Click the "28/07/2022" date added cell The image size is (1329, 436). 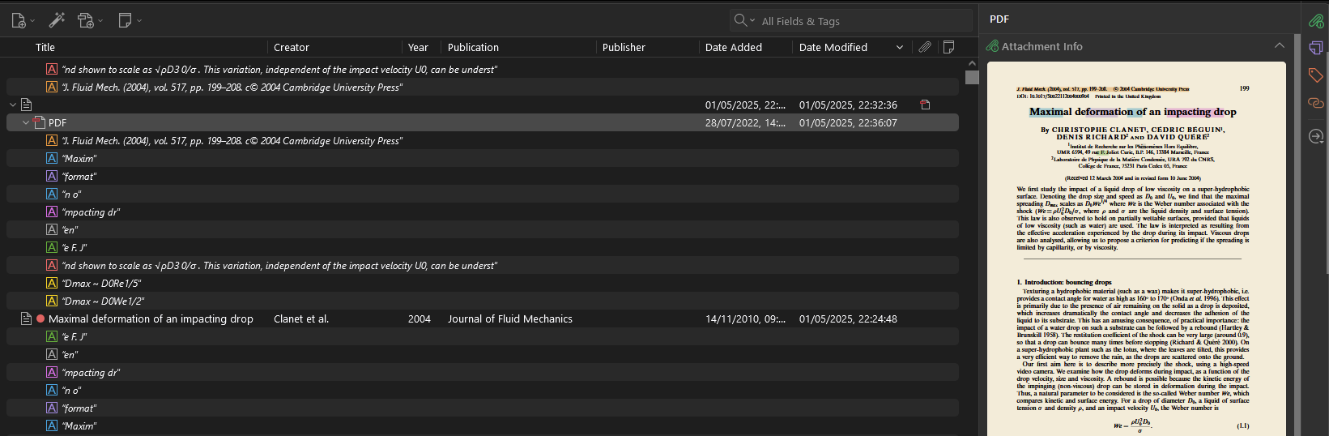[745, 122]
